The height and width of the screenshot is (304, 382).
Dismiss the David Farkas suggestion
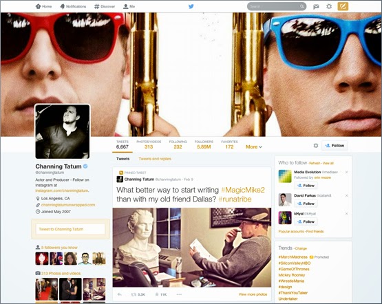point(346,195)
